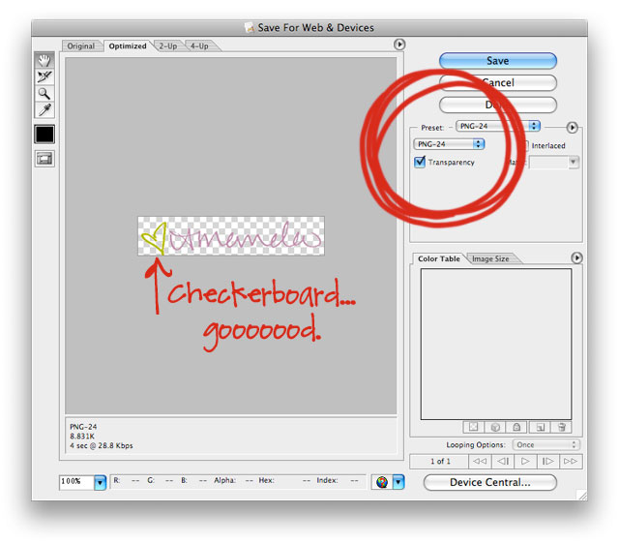This screenshot has height=544, width=619.
Task: Click the lock selected colors icon
Action: (516, 427)
